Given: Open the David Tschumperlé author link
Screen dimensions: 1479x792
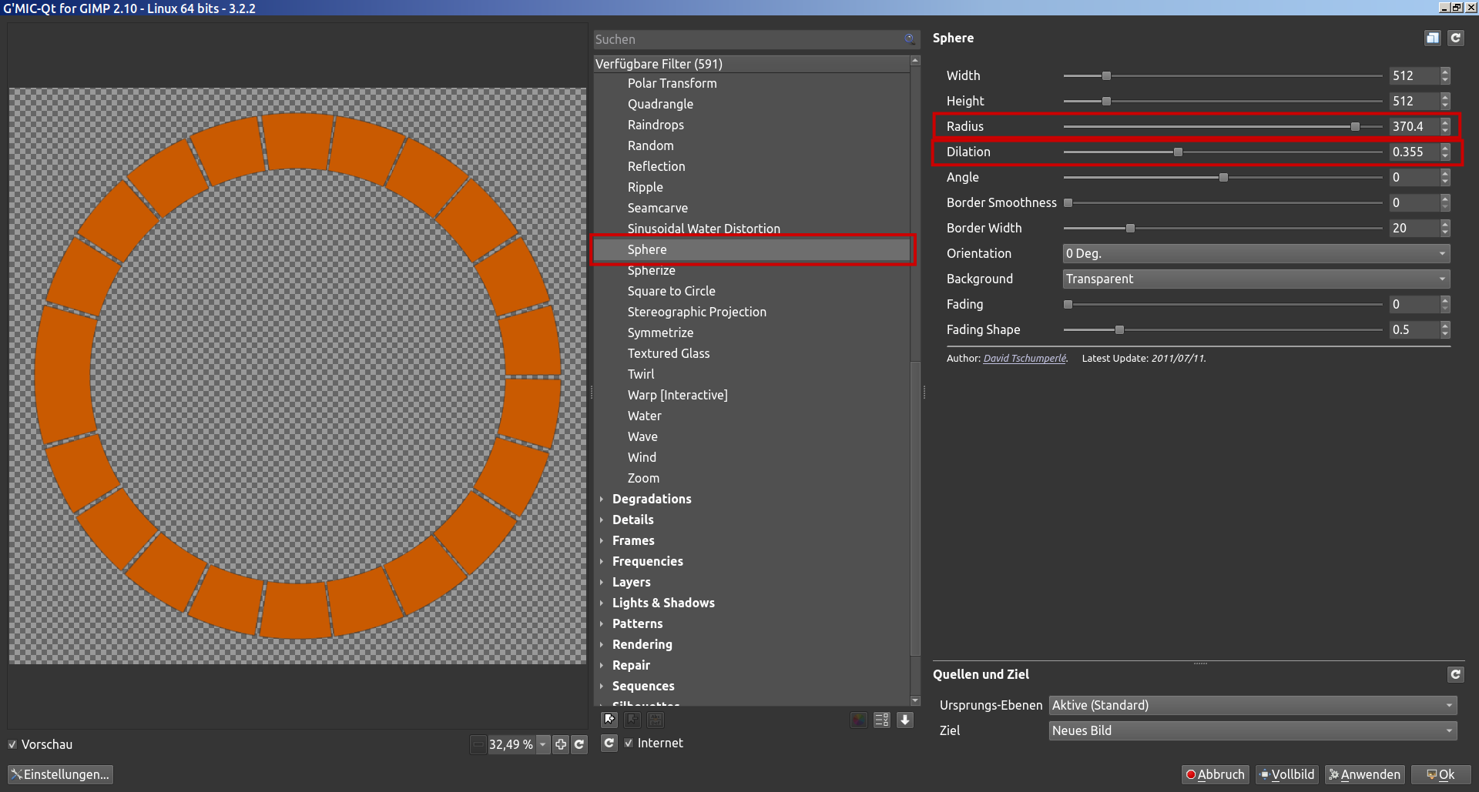Looking at the screenshot, I should (x=1025, y=358).
